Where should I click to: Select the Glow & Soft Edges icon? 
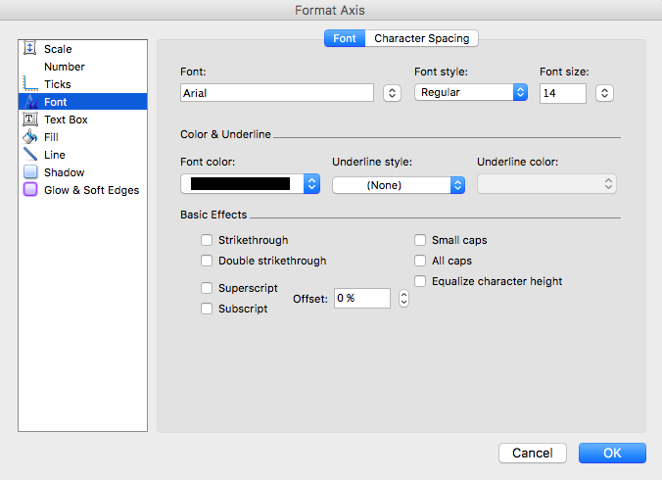[29, 190]
